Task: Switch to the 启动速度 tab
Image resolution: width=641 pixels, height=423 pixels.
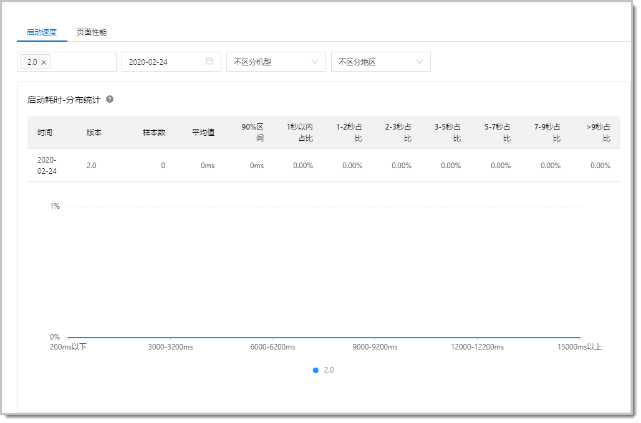Action: tap(42, 32)
